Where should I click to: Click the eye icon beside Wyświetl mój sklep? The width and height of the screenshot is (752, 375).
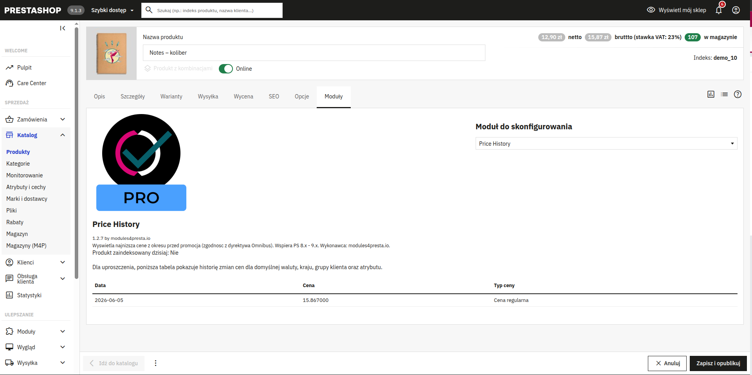tap(651, 10)
